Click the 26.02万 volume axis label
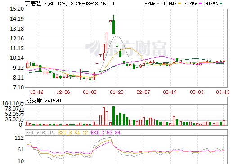 pos(14,120)
